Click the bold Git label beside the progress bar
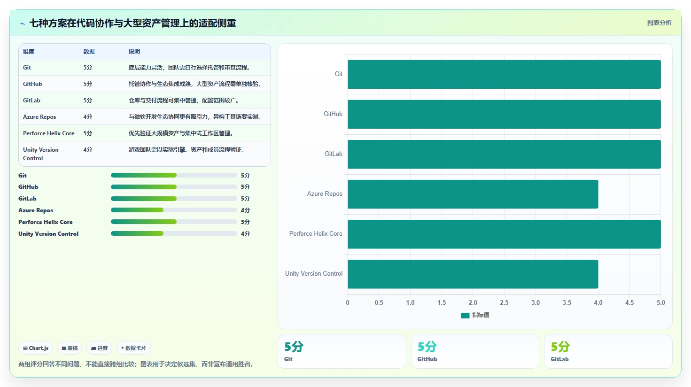The height and width of the screenshot is (387, 691). pyautogui.click(x=23, y=176)
